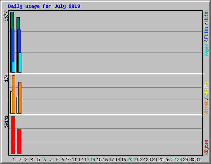The image size is (211, 164).
Task: Click green weekend day label 14
Action: coord(93,159)
